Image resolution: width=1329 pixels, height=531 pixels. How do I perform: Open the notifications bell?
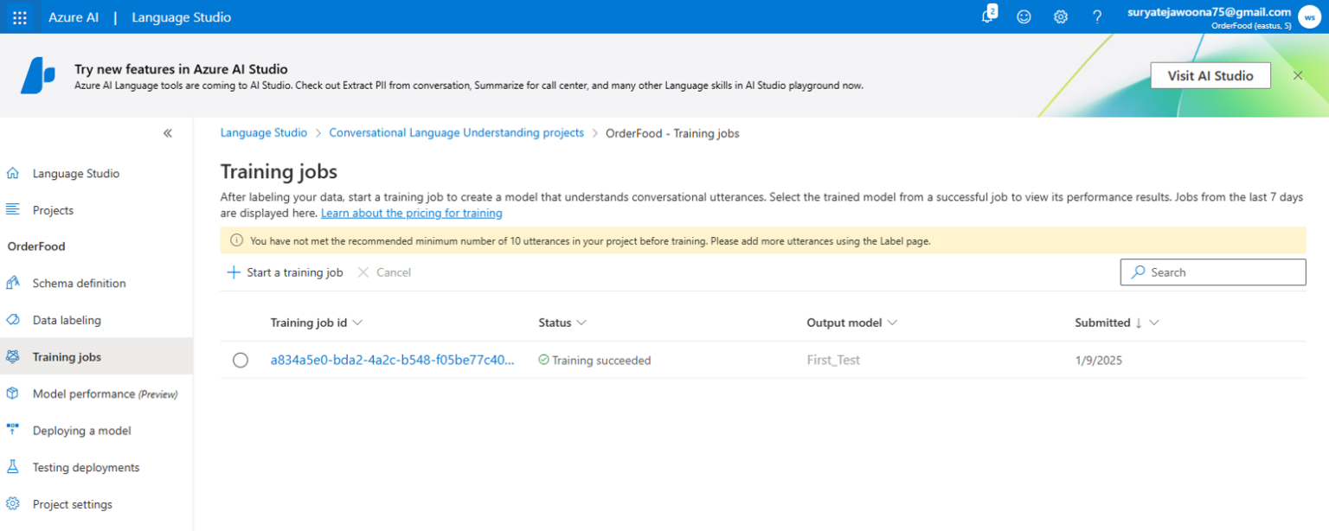(986, 16)
